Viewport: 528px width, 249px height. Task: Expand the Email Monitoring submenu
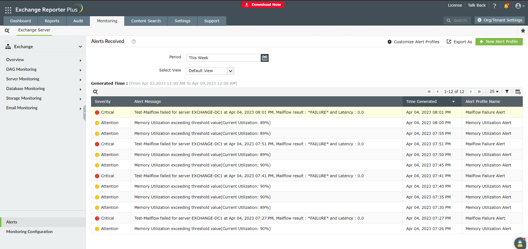[x=81, y=109]
